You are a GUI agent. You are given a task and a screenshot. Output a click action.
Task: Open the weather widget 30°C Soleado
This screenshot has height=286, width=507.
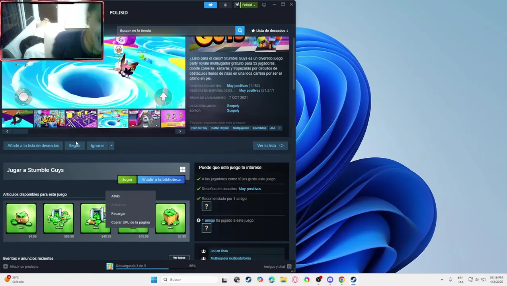point(14,280)
